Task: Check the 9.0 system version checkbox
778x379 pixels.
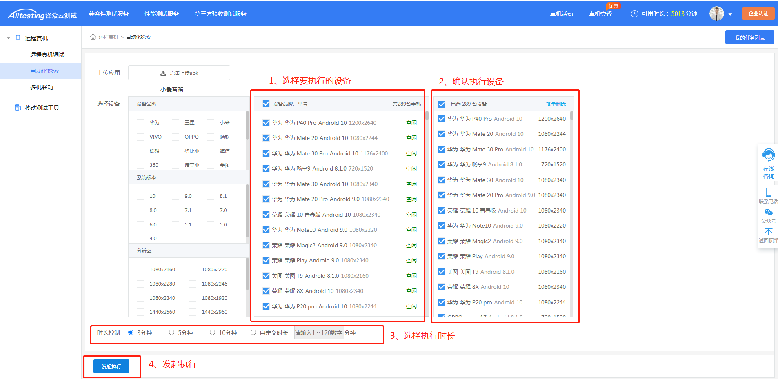Action: tap(176, 196)
